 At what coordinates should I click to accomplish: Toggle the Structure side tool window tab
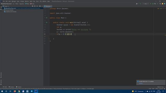(1, 75)
